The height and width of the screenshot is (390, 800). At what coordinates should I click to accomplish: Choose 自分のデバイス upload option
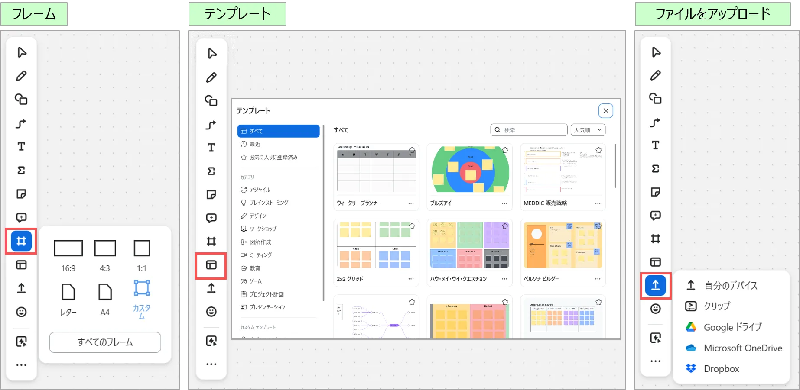731,285
